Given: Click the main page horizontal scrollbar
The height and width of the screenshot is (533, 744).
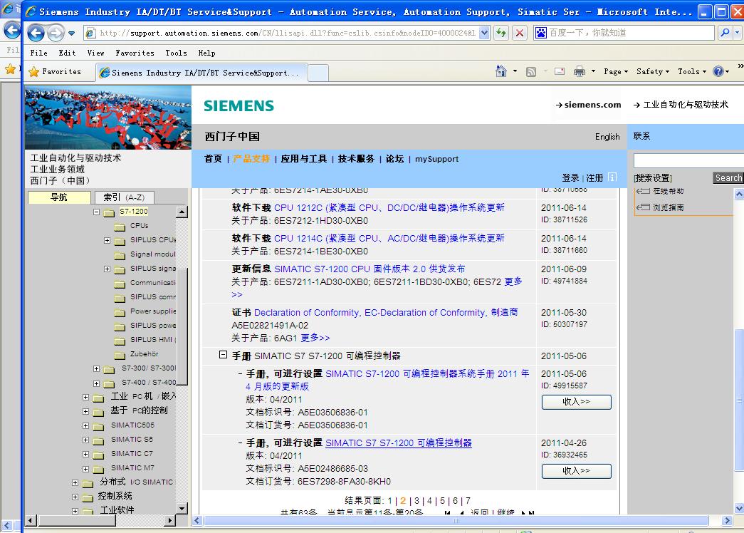Looking at the screenshot, I should point(456,521).
